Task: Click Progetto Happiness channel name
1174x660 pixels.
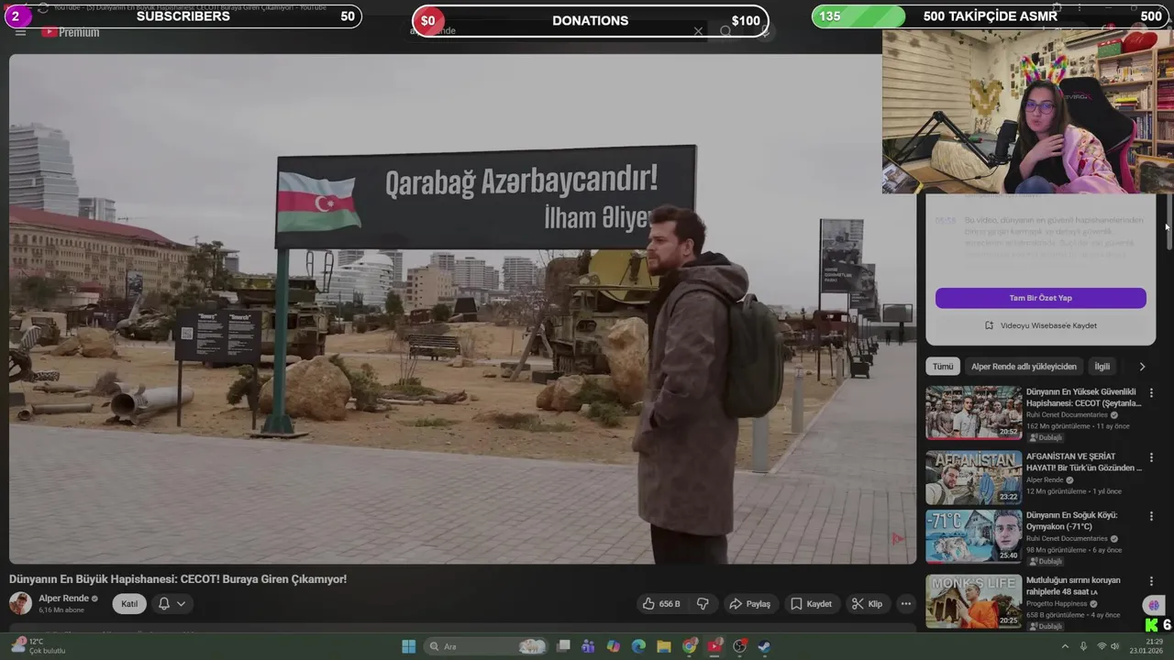Action: point(1057,603)
